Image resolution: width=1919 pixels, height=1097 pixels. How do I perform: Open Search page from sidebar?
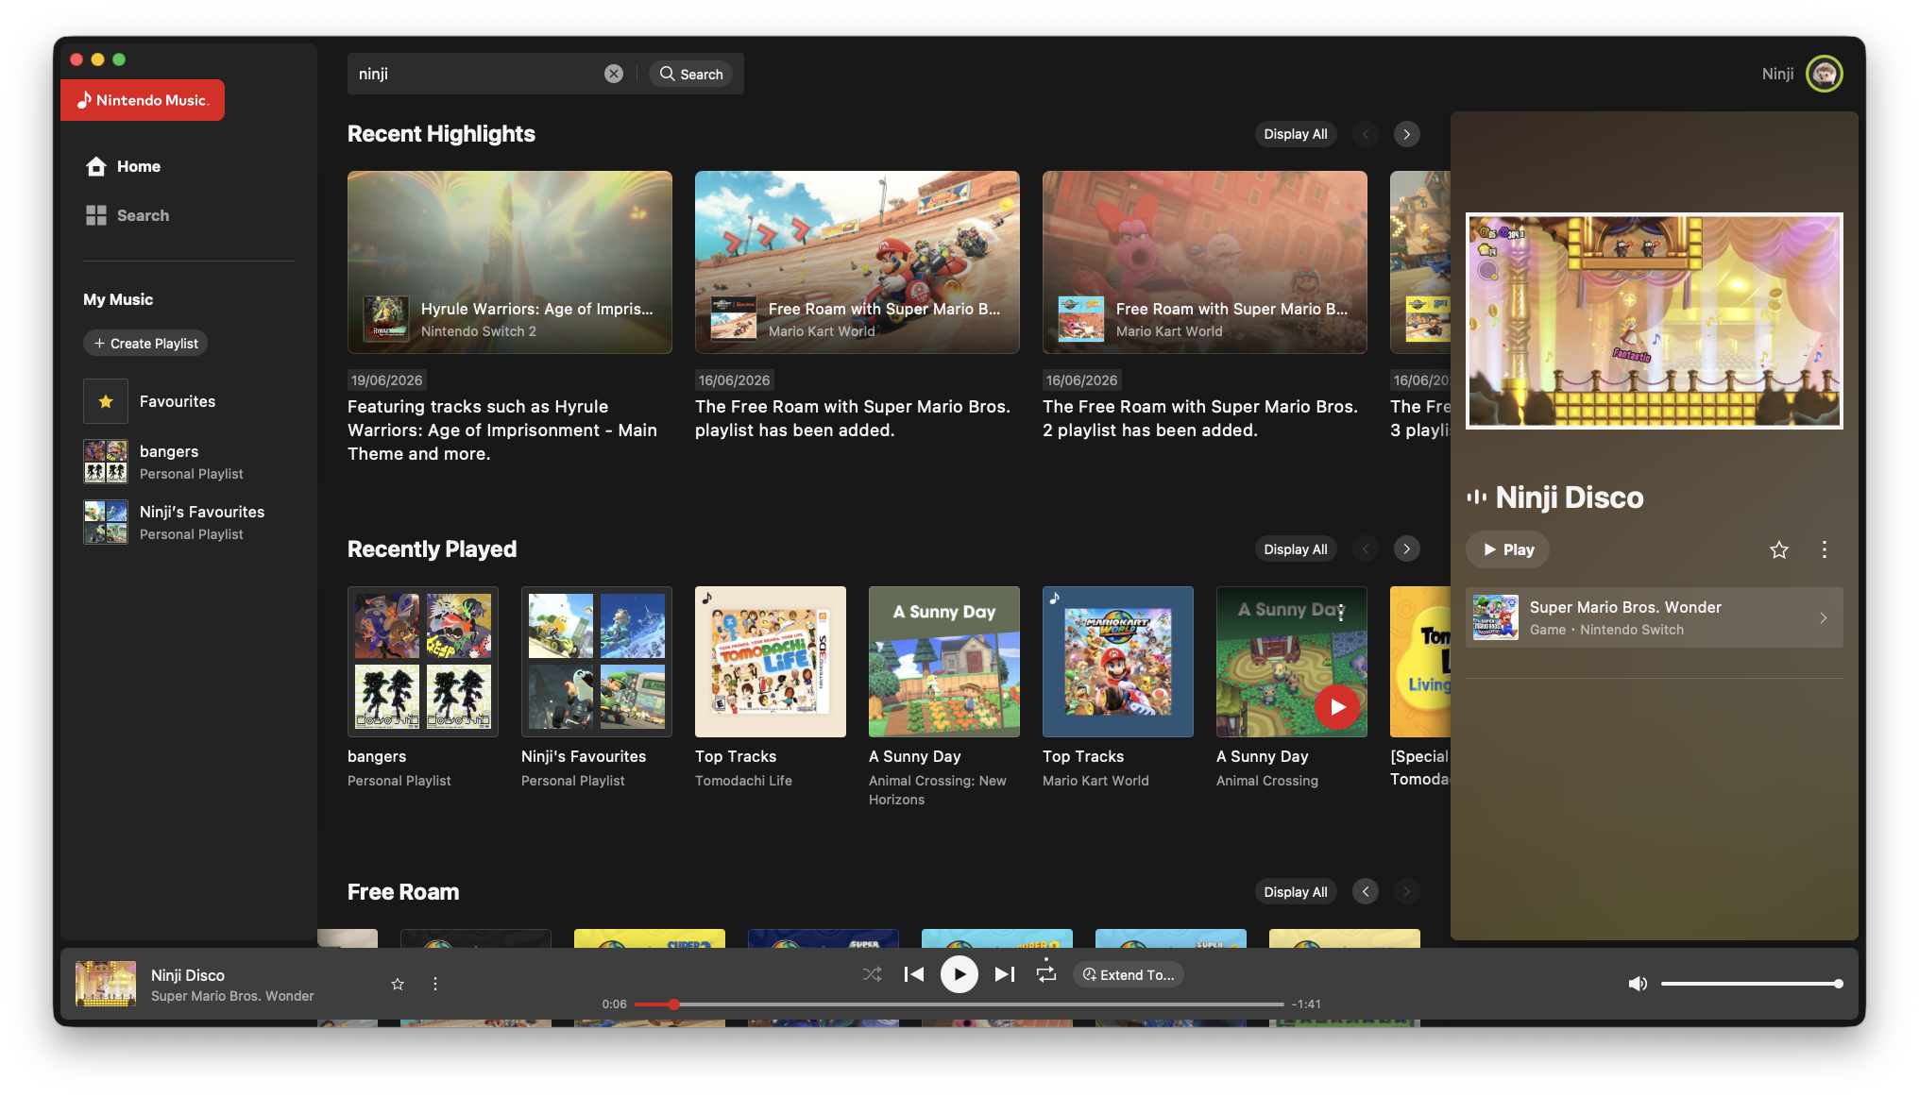pos(128,215)
